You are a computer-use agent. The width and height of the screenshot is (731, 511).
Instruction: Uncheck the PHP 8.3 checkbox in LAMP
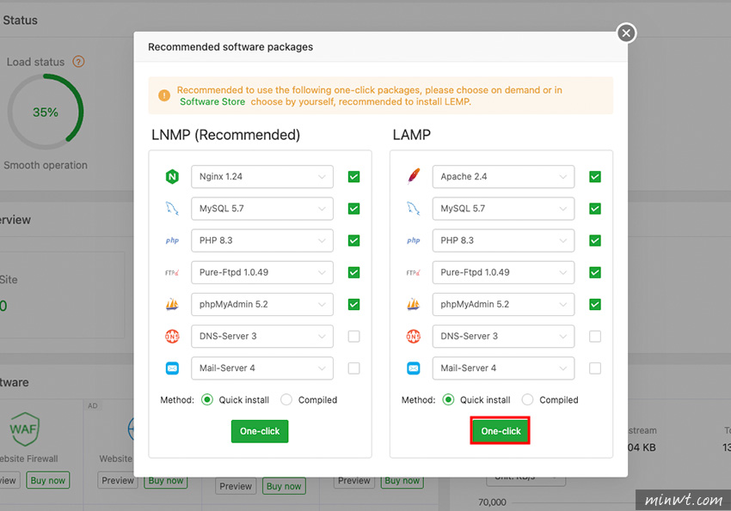(595, 240)
